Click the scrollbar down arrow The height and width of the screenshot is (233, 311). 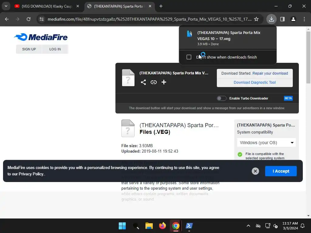[x=308, y=216]
